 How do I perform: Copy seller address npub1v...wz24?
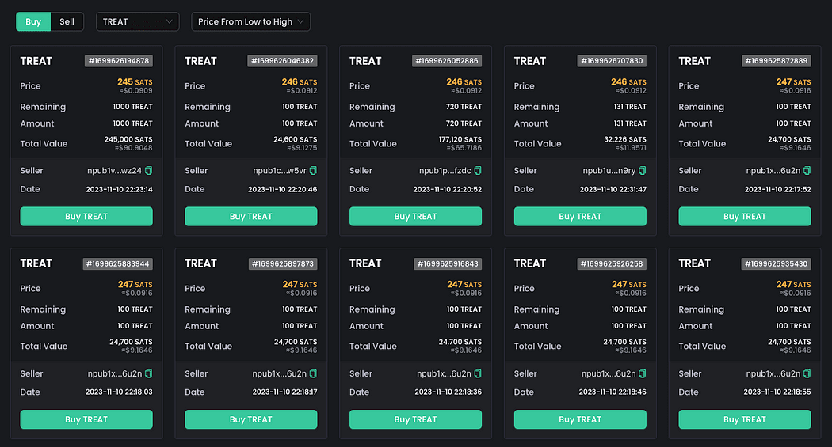click(x=148, y=171)
